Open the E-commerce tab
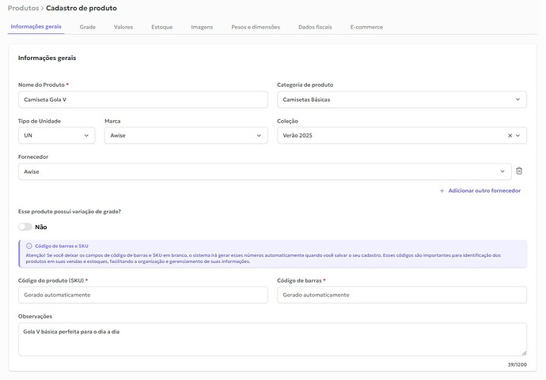The height and width of the screenshot is (380, 546). 366,27
